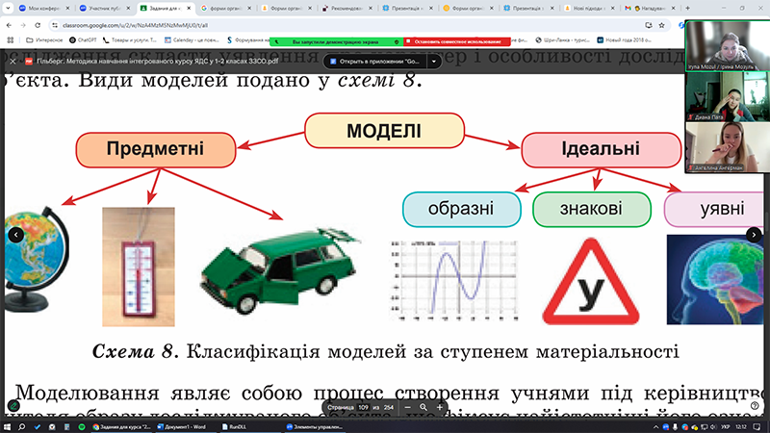This screenshot has height=433, width=770.
Task: Open the tab search dropdown arrow
Action: pyautogui.click(x=8, y=9)
